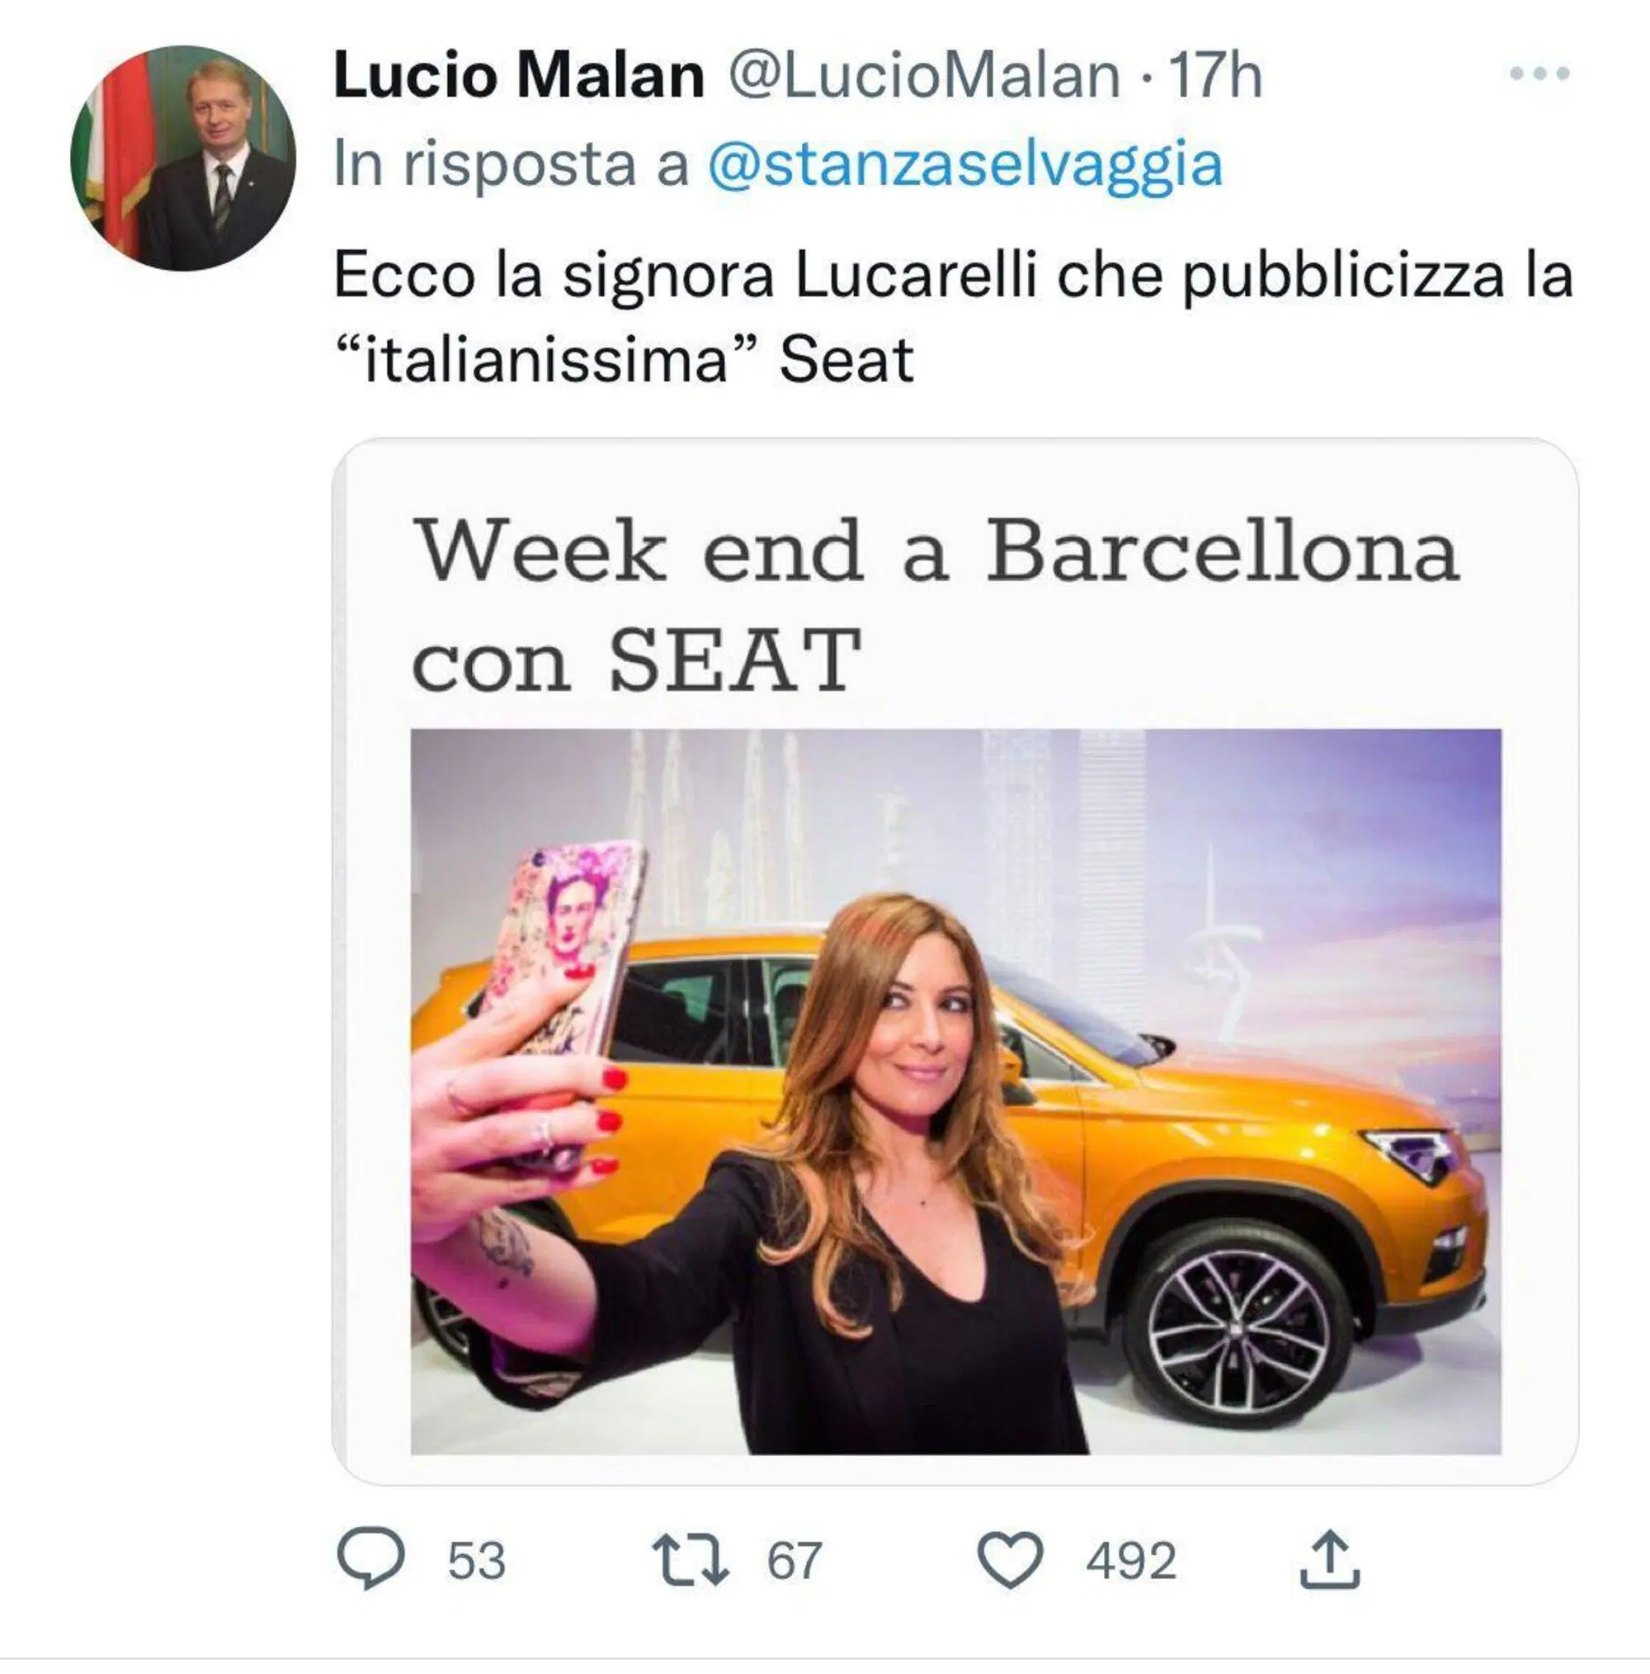The width and height of the screenshot is (1650, 1674).
Task: Open Lucio Malan's profile picture
Action: [183, 158]
